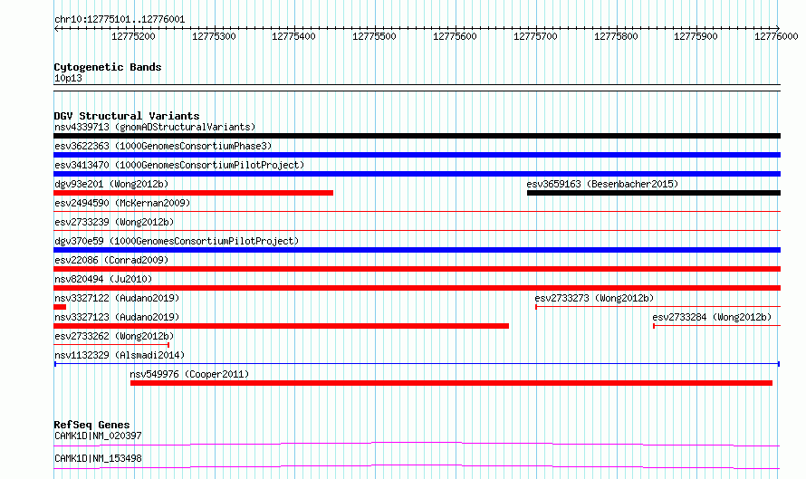This screenshot has height=479, width=806.
Task: Open CAMK1D|NM_153498 gene label
Action: (x=98, y=458)
